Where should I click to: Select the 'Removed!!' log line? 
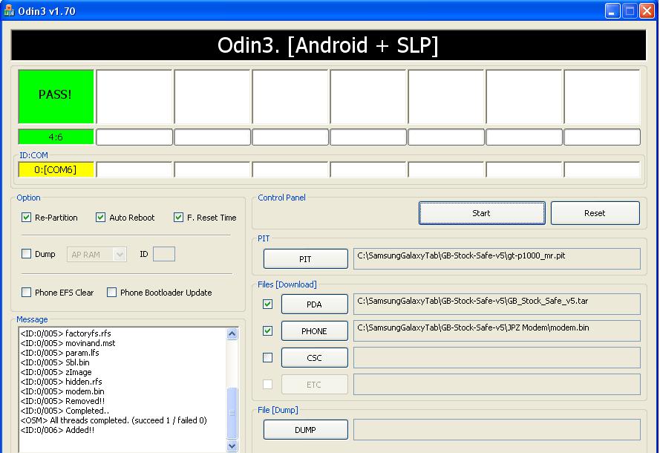tap(62, 401)
